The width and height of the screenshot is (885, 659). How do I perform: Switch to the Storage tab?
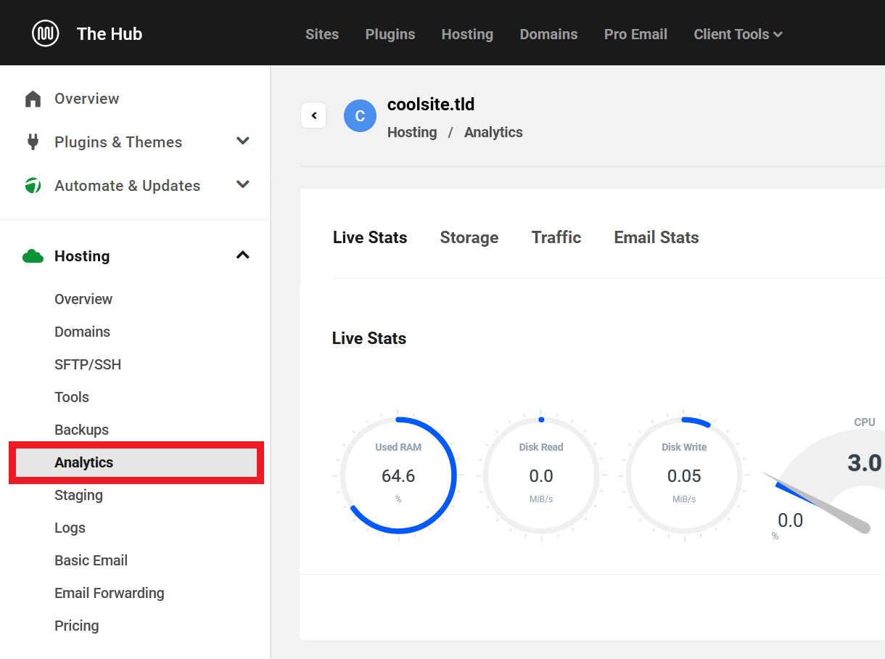tap(469, 237)
